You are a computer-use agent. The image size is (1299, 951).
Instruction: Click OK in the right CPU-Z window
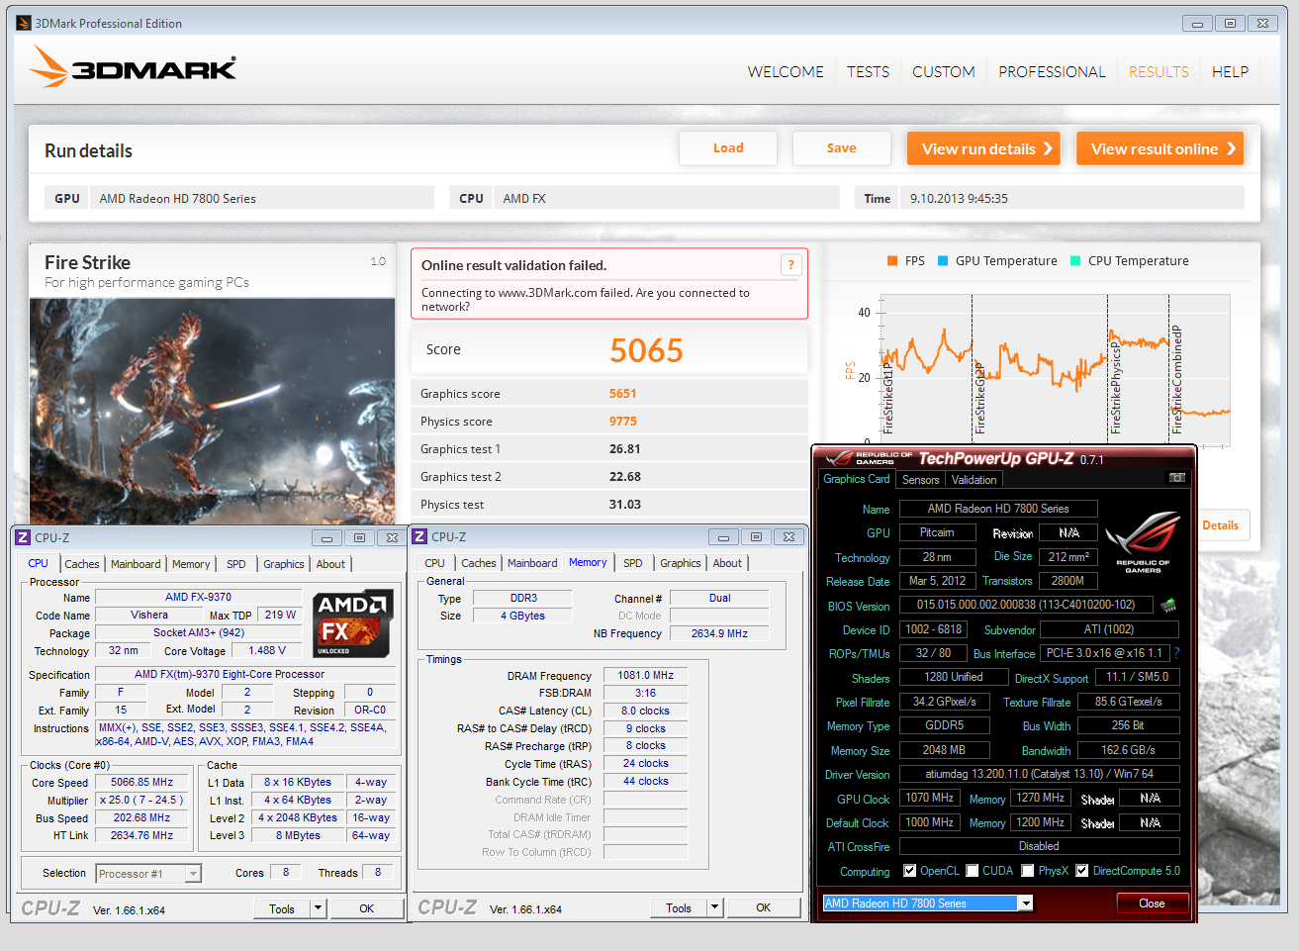[x=764, y=907]
